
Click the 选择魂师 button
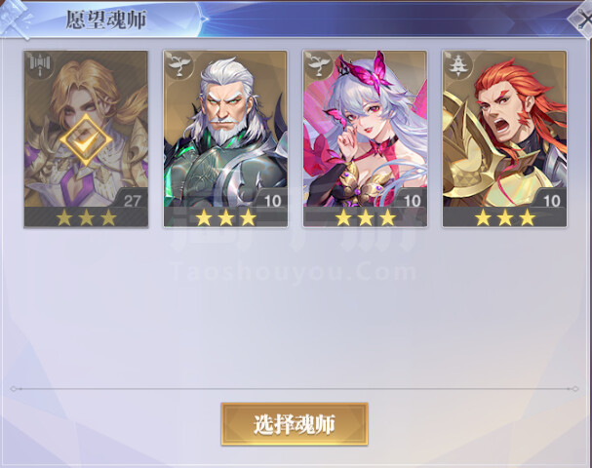[295, 424]
